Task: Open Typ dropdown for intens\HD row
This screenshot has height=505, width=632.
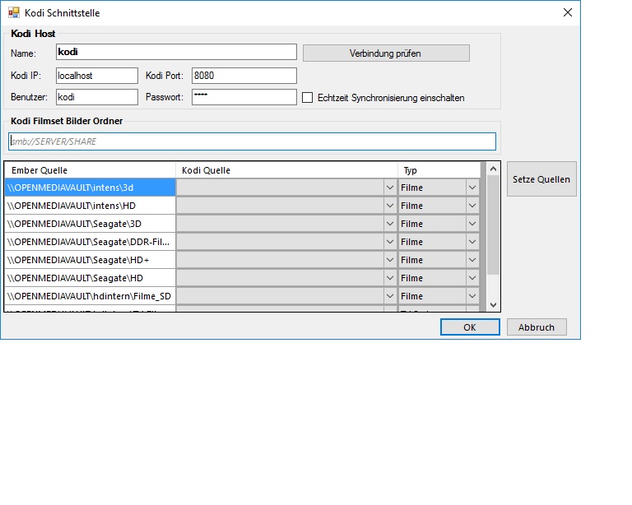Action: [472, 206]
